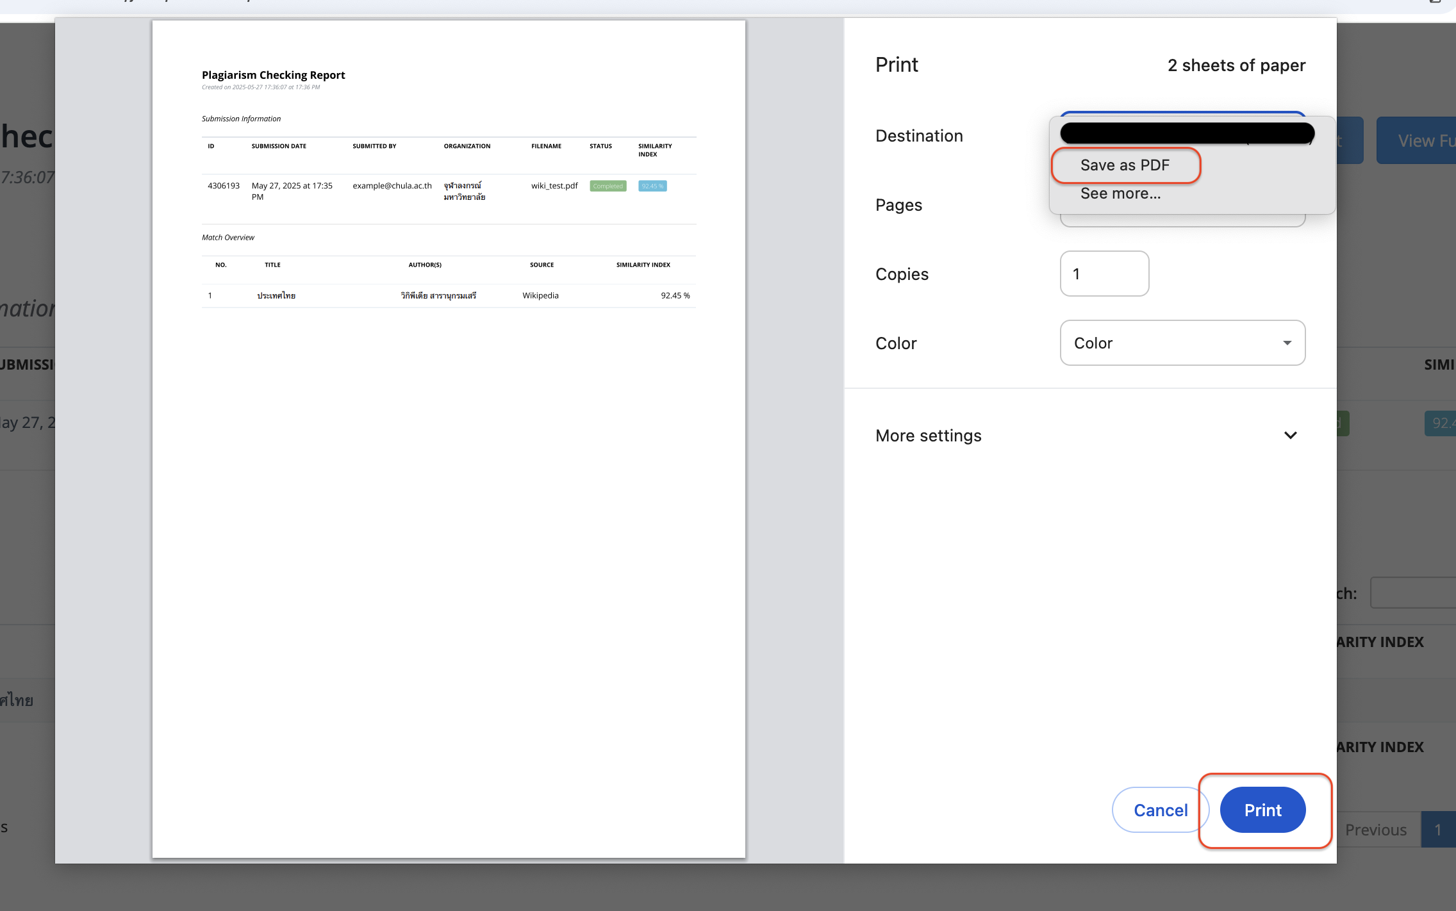Click the Pages label

898,205
